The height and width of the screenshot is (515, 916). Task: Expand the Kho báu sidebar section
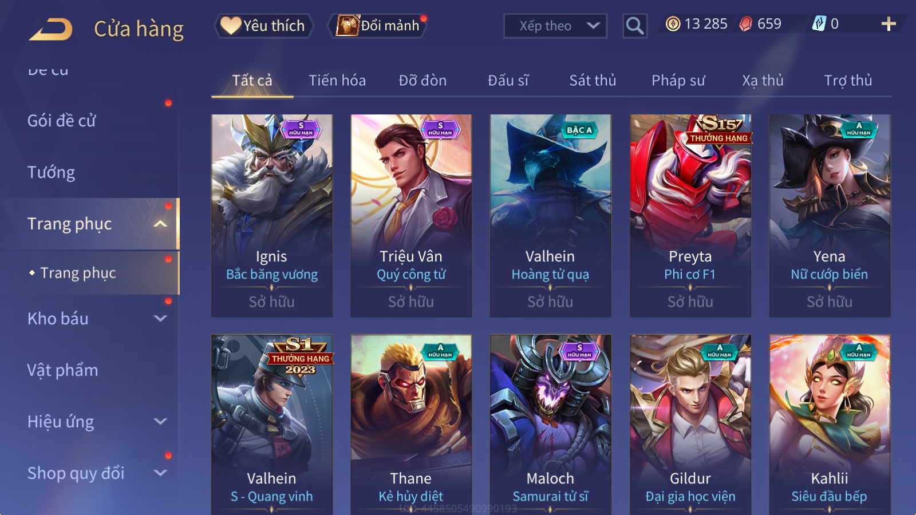(x=161, y=318)
